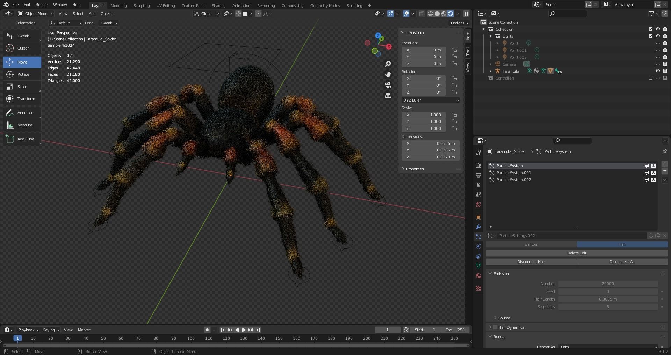Select the Measure tool

tap(22, 125)
